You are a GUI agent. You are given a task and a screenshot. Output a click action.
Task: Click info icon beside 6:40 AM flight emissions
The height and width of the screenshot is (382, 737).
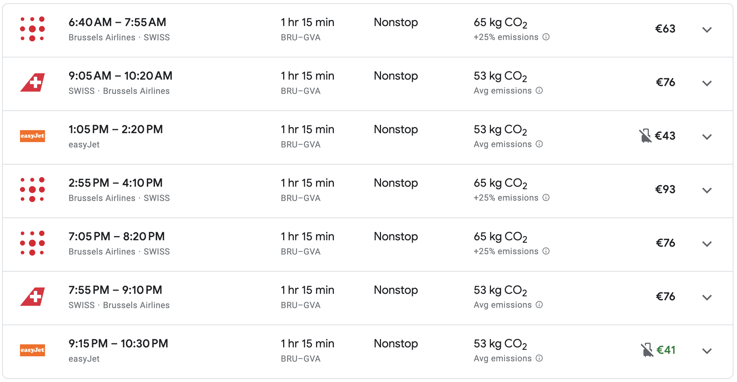(546, 37)
